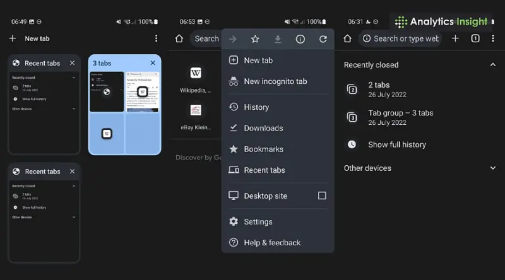This screenshot has height=280, width=505.
Task: Close the 3 tabs group card
Action: click(153, 63)
